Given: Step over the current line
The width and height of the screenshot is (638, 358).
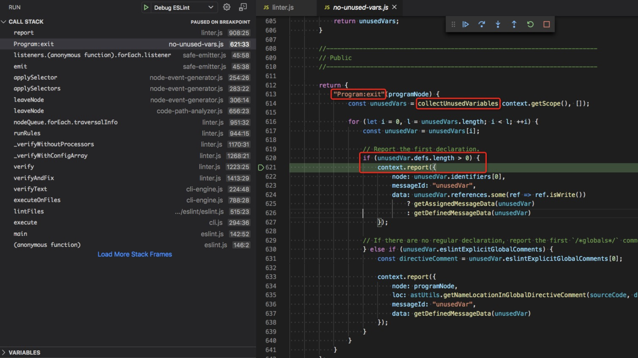Looking at the screenshot, I should 482,24.
